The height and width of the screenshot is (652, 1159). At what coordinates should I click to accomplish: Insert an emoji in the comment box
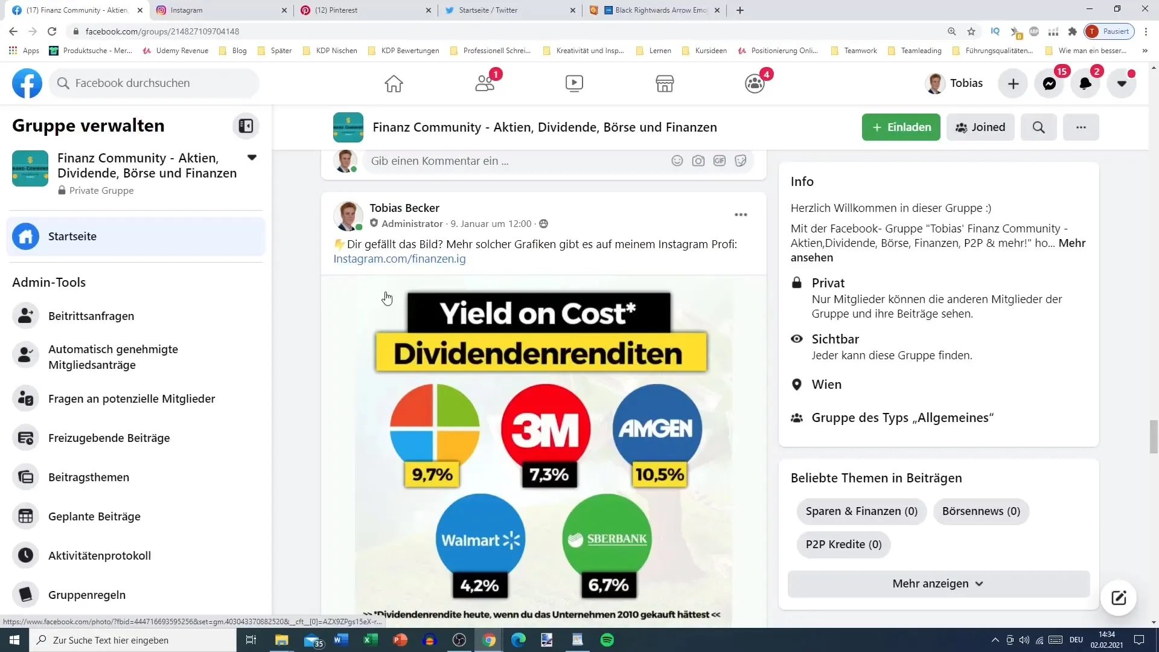pos(677,161)
